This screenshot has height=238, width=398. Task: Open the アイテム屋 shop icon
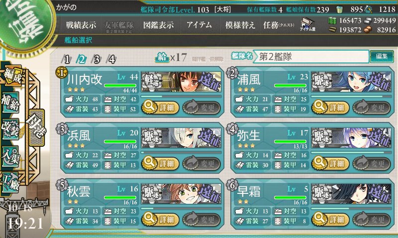307,24
